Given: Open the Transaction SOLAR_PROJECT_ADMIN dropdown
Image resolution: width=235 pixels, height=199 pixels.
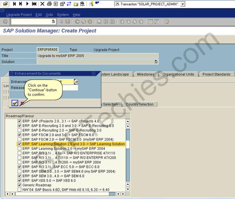Looking at the screenshot, I should (183, 4).
